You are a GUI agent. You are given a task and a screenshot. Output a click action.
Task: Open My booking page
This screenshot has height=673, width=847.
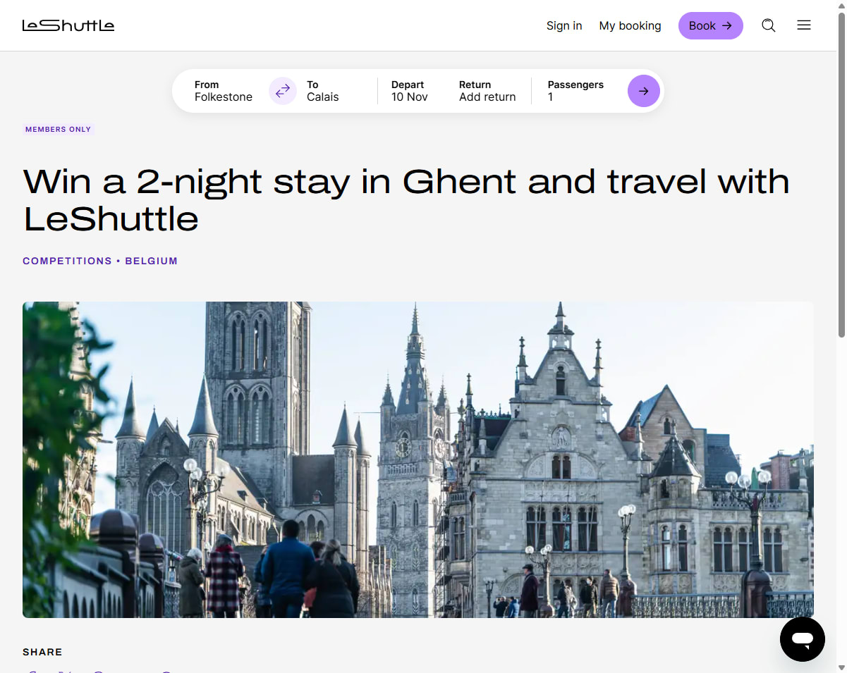pos(630,25)
